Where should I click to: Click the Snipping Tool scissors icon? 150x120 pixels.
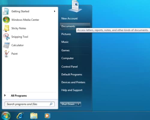click(6, 37)
